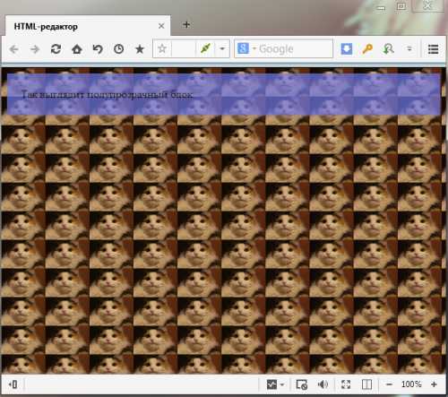The image size is (448, 397).
Task: Click the green plug connection icon
Action: (205, 48)
